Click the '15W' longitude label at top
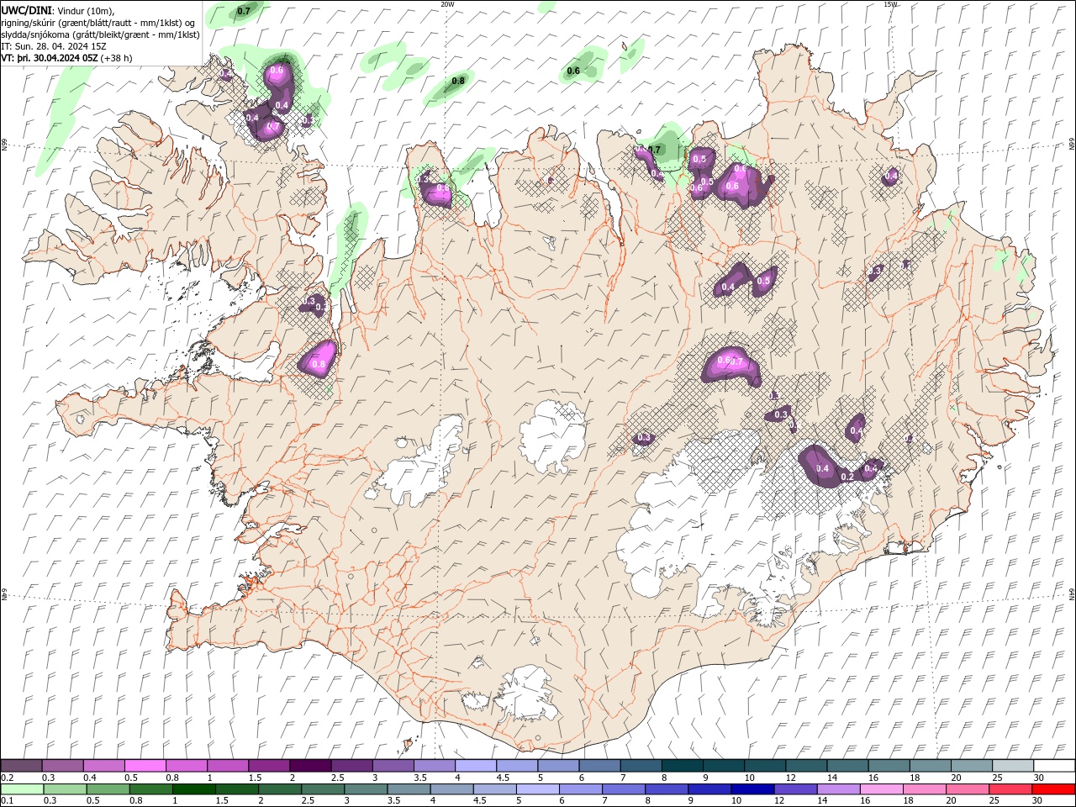 pyautogui.click(x=890, y=3)
